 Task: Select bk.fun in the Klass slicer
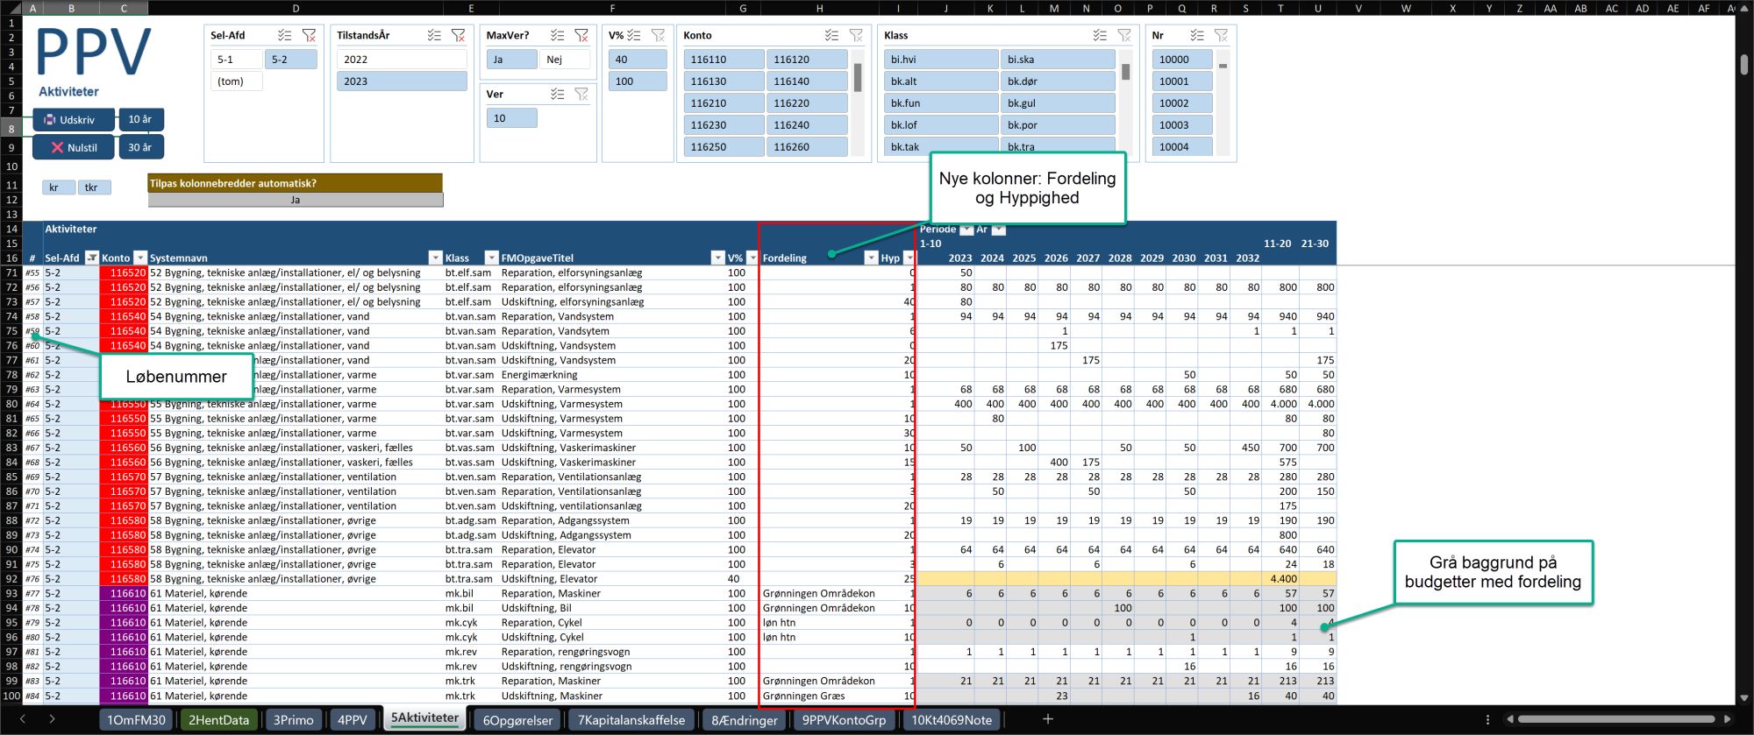(x=941, y=103)
